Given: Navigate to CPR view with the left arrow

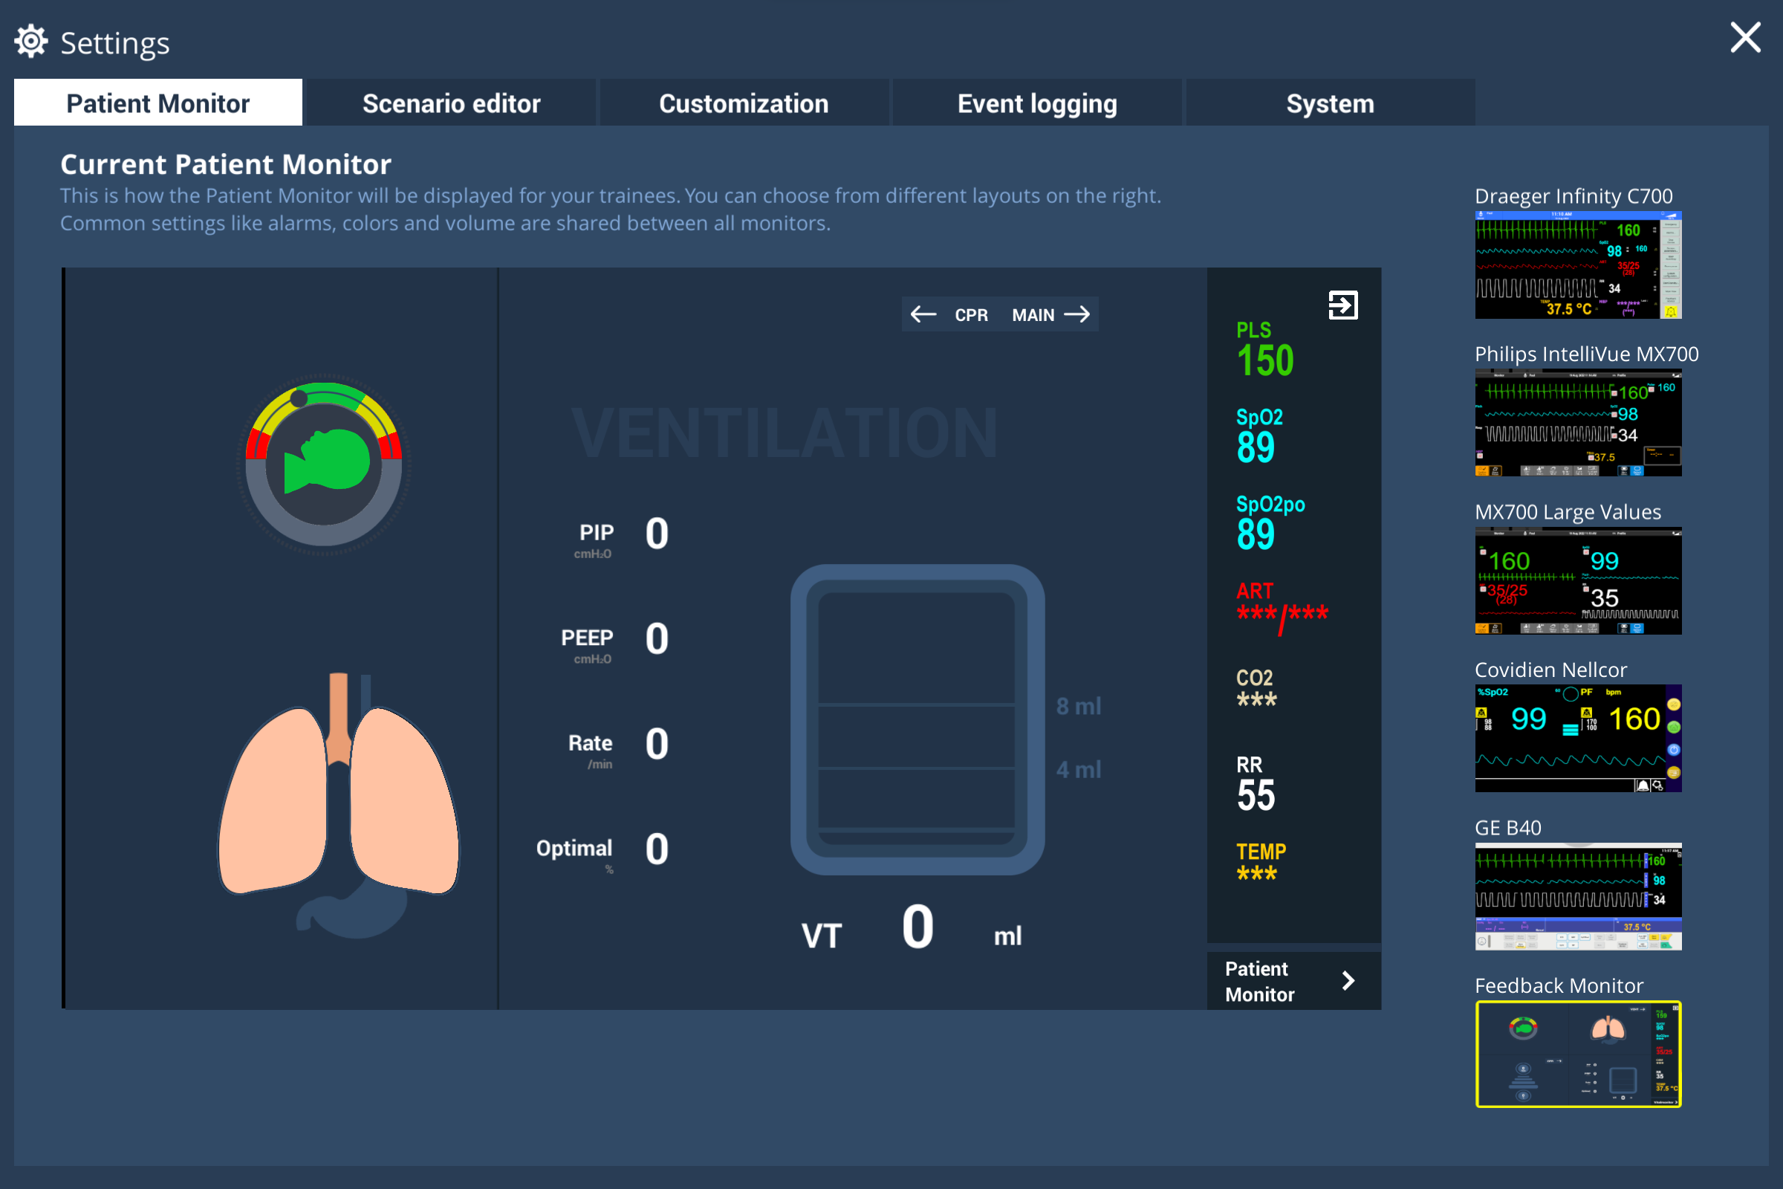Looking at the screenshot, I should pyautogui.click(x=924, y=314).
